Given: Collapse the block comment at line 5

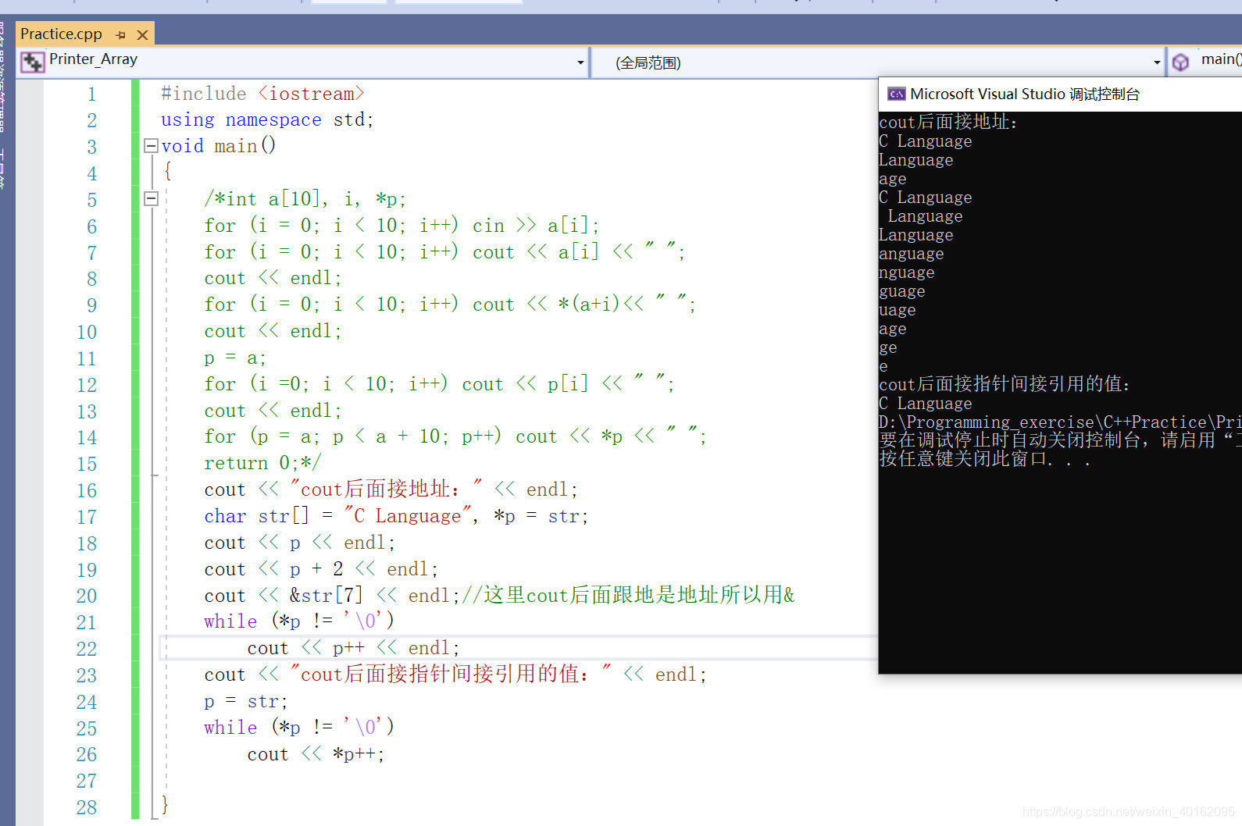Looking at the screenshot, I should [x=152, y=199].
